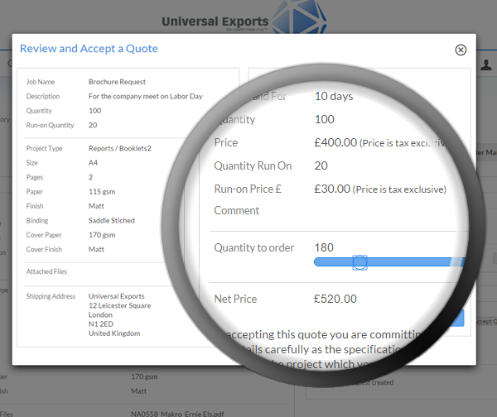Click the Comment label
Viewport: 497px width, 417px height.
(x=236, y=210)
